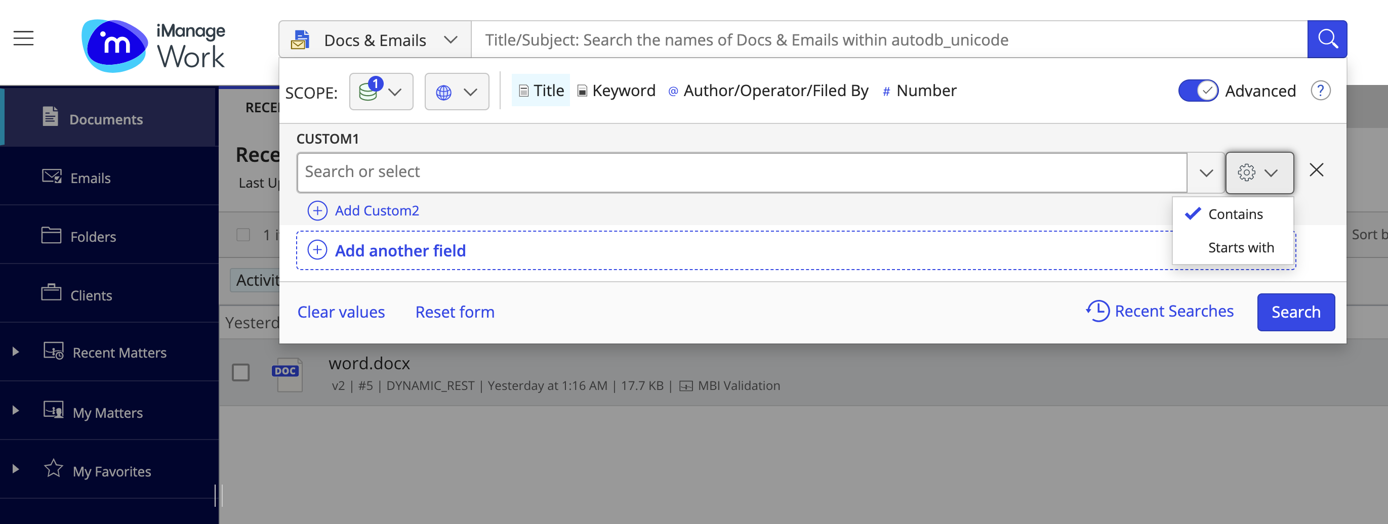The width and height of the screenshot is (1388, 524).
Task: Open My Favorites from the sidebar
Action: coord(111,471)
